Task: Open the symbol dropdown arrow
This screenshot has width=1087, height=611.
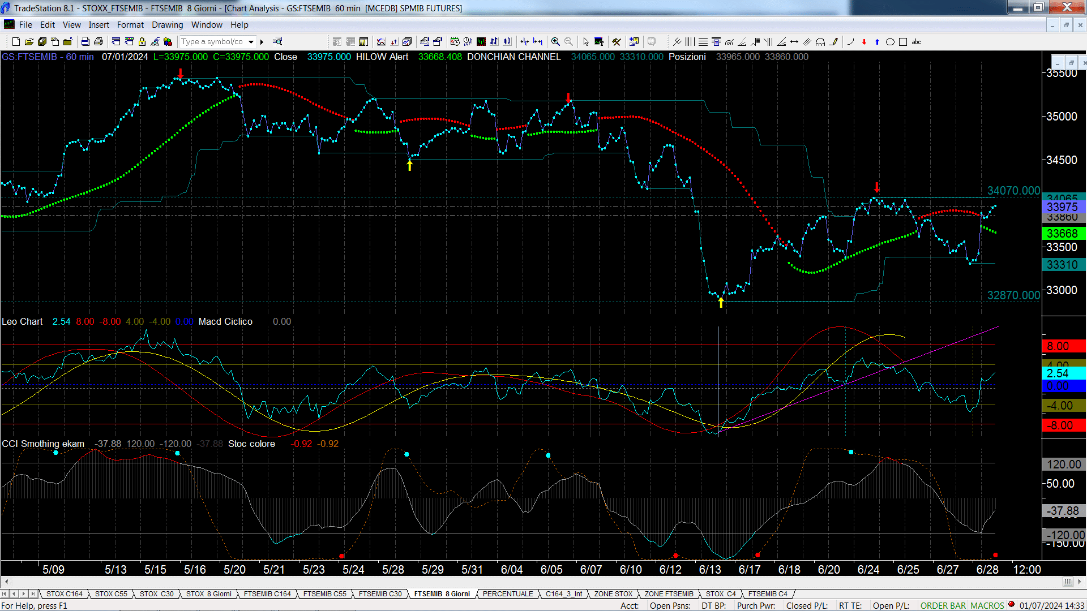Action: 251,41
